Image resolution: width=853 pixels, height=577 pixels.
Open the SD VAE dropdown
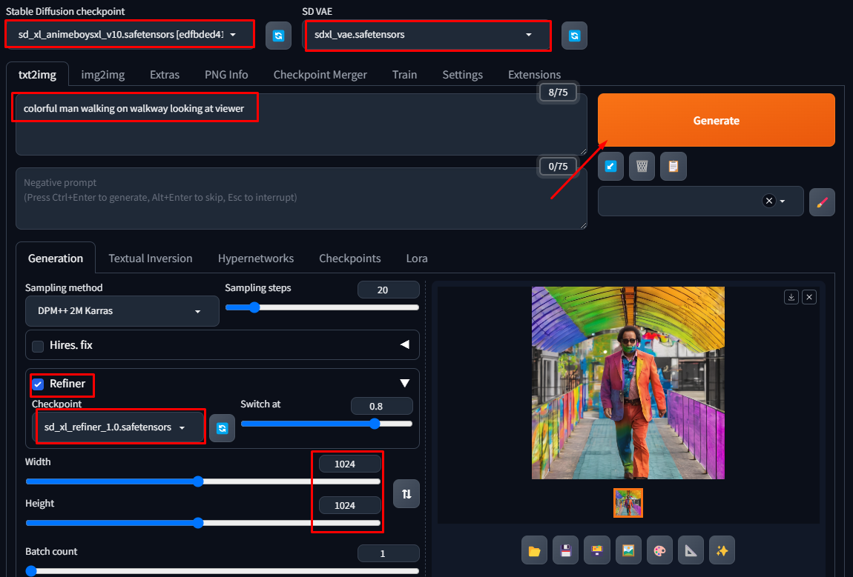(x=428, y=35)
